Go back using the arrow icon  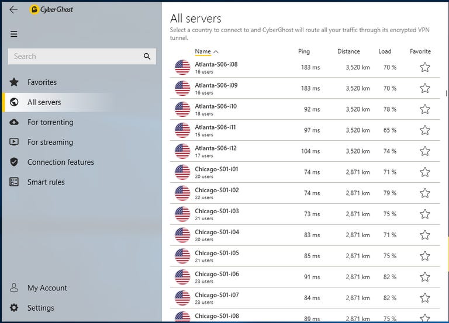[13, 10]
